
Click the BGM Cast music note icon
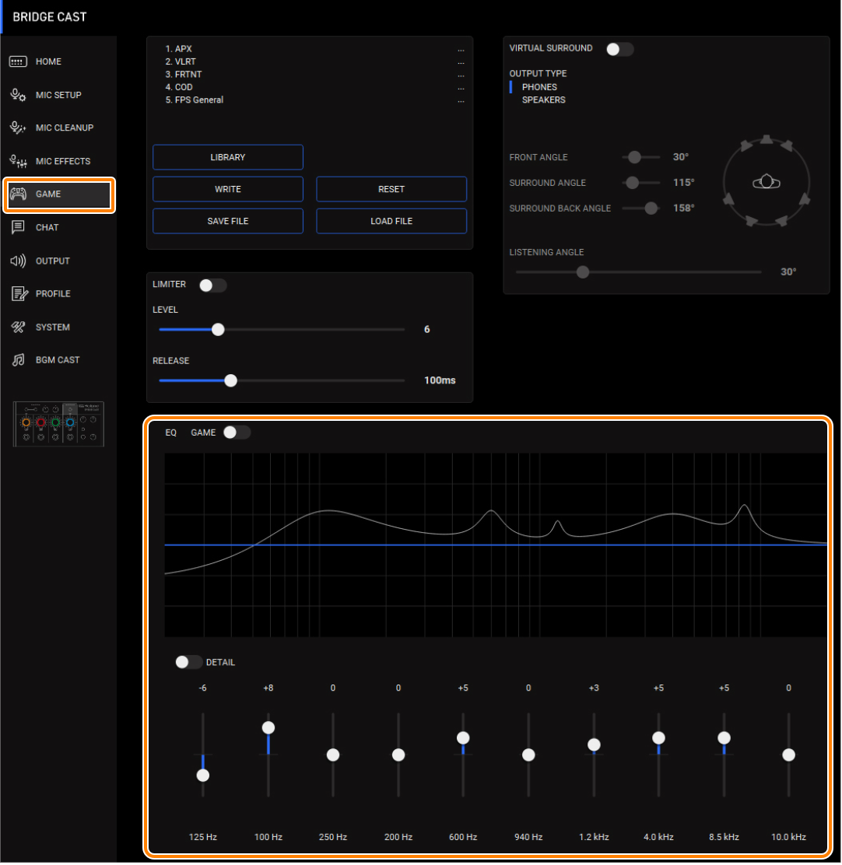[x=18, y=360]
